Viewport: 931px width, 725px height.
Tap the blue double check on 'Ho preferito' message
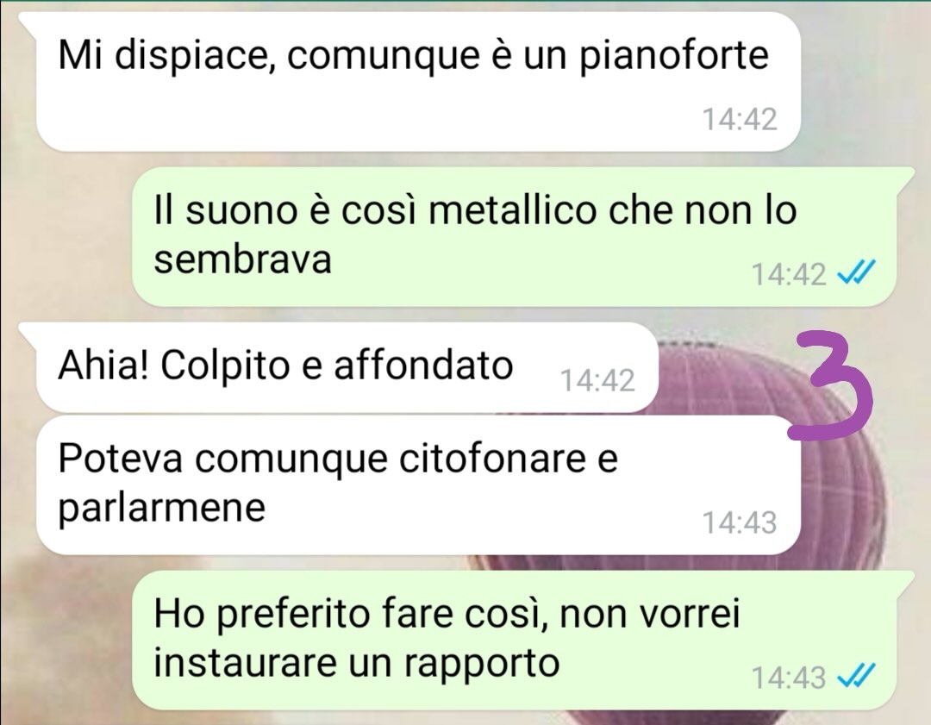click(x=856, y=677)
